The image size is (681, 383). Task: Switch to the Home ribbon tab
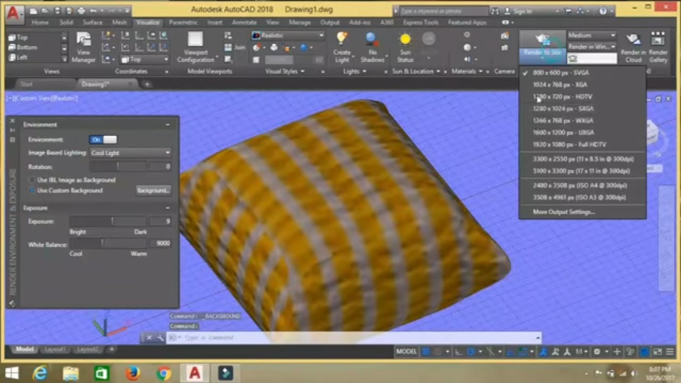(x=40, y=22)
